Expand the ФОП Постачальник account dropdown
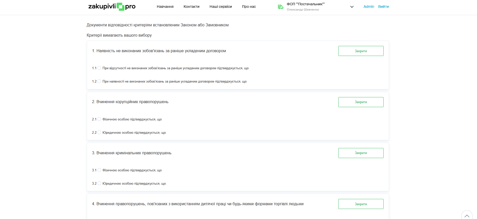Screen dimensions: 477x219 click(x=352, y=7)
